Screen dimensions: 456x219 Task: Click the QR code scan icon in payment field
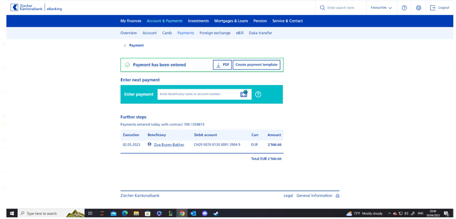(x=243, y=94)
